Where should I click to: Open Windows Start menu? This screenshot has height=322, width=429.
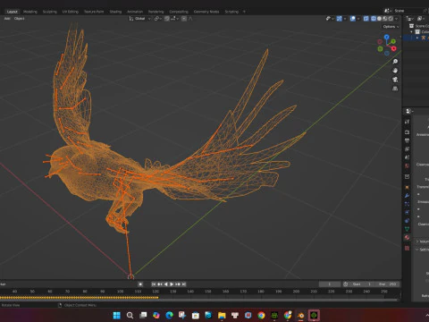pos(117,315)
